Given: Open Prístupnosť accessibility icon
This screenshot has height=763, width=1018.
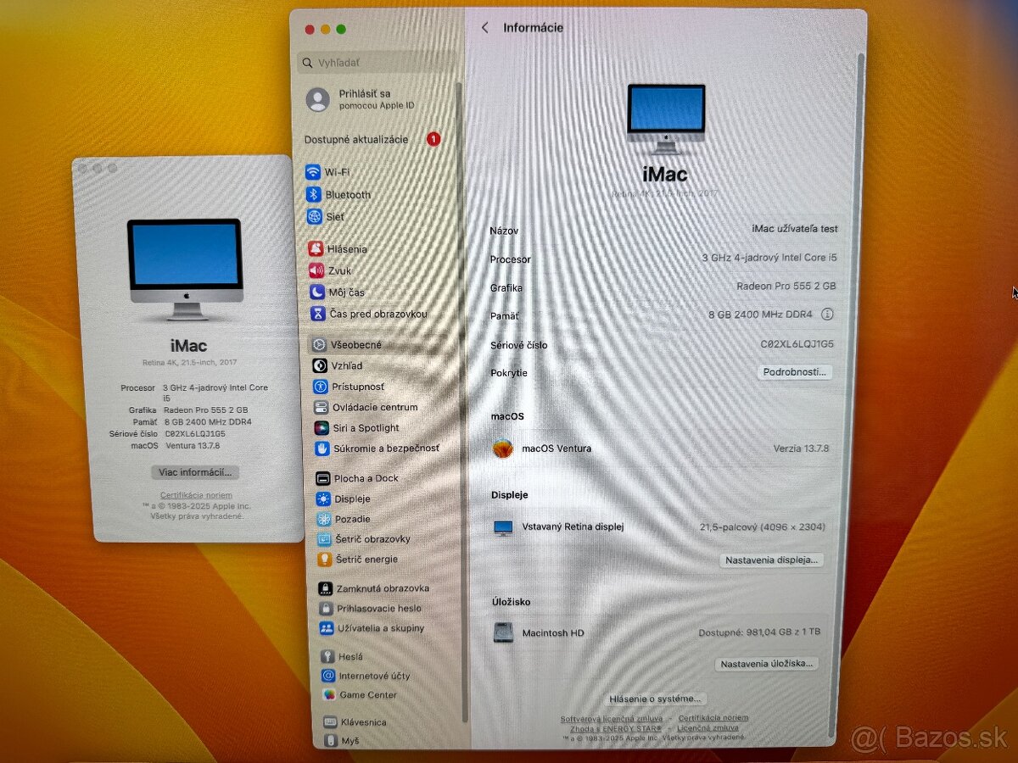Looking at the screenshot, I should click(x=321, y=387).
